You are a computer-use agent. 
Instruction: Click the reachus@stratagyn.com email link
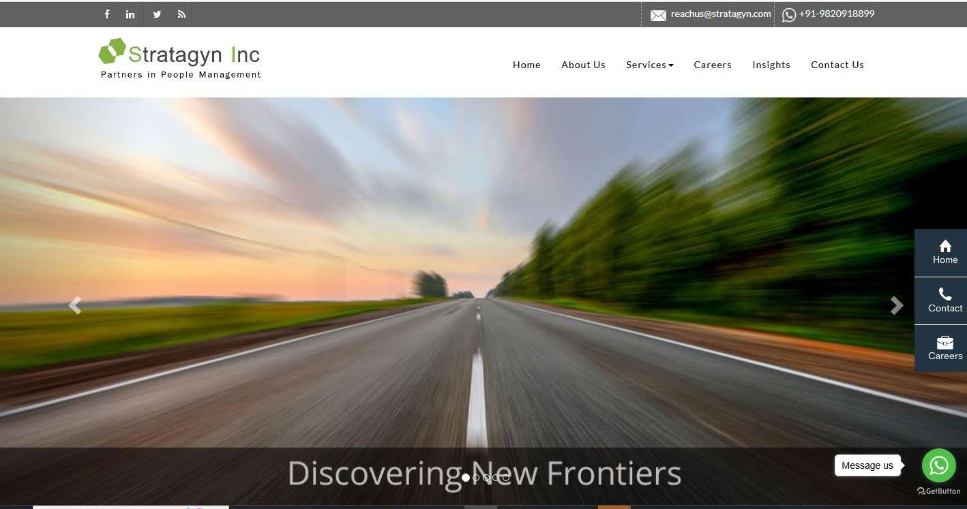721,14
